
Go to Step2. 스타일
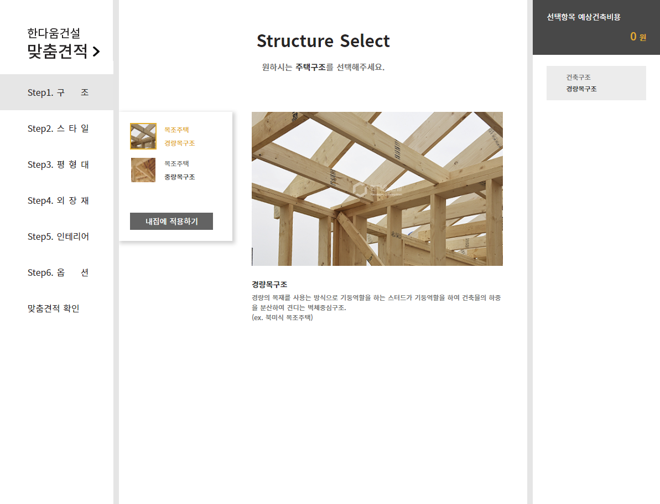[58, 128]
